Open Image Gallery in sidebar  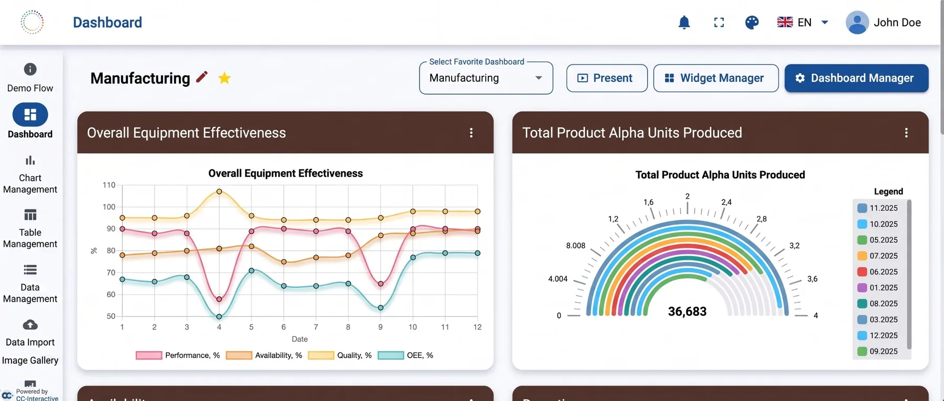30,361
